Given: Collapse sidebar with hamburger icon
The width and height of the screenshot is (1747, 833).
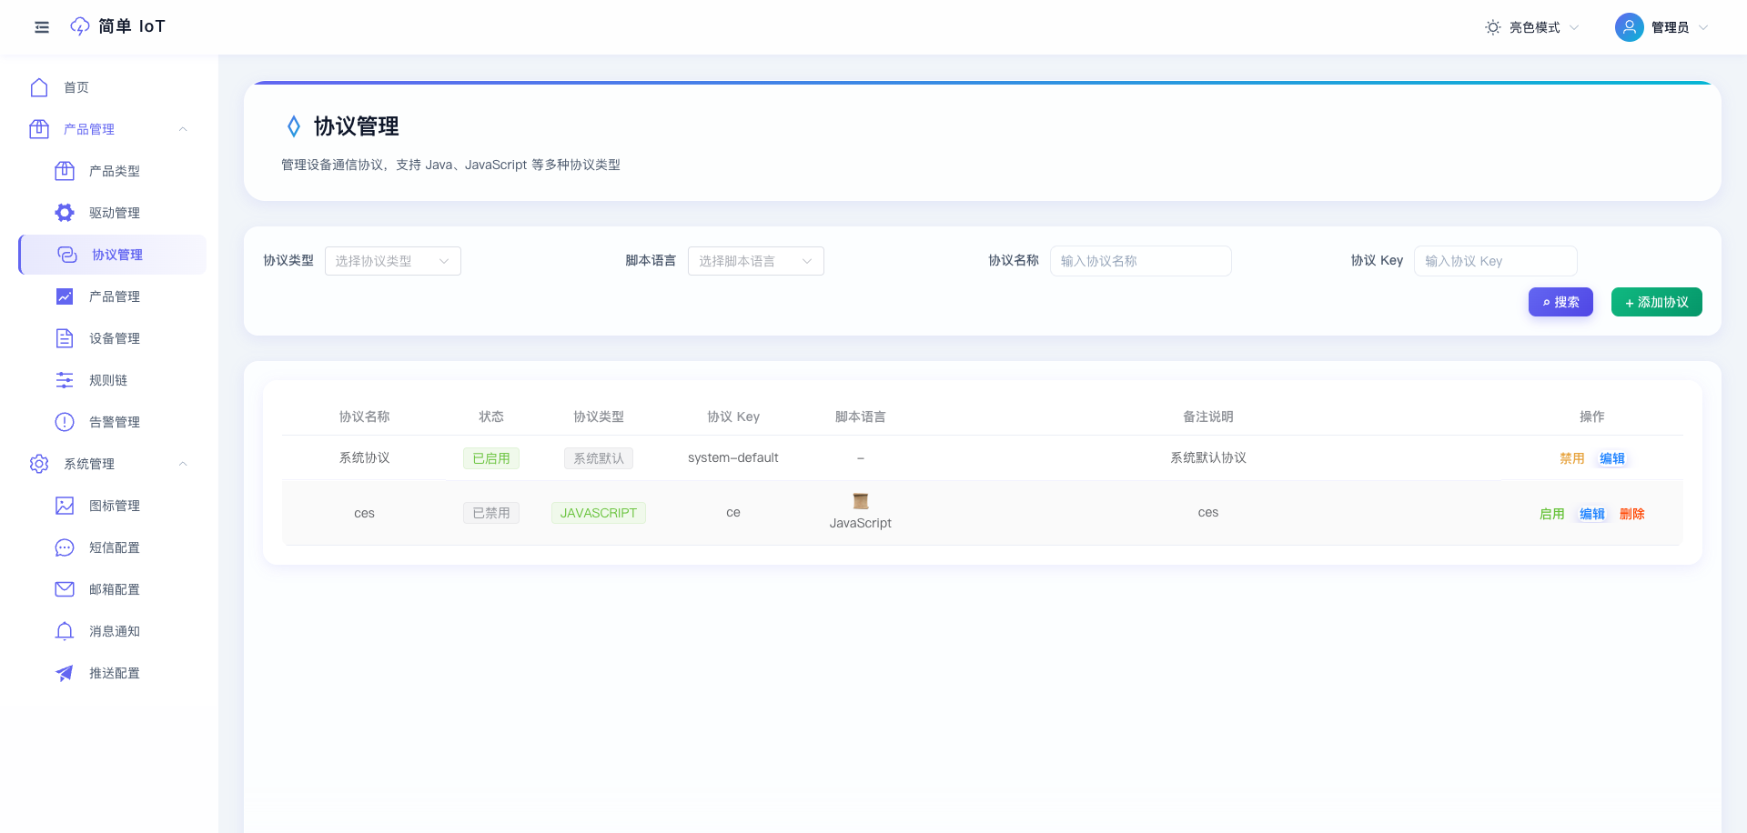Looking at the screenshot, I should click(x=42, y=27).
